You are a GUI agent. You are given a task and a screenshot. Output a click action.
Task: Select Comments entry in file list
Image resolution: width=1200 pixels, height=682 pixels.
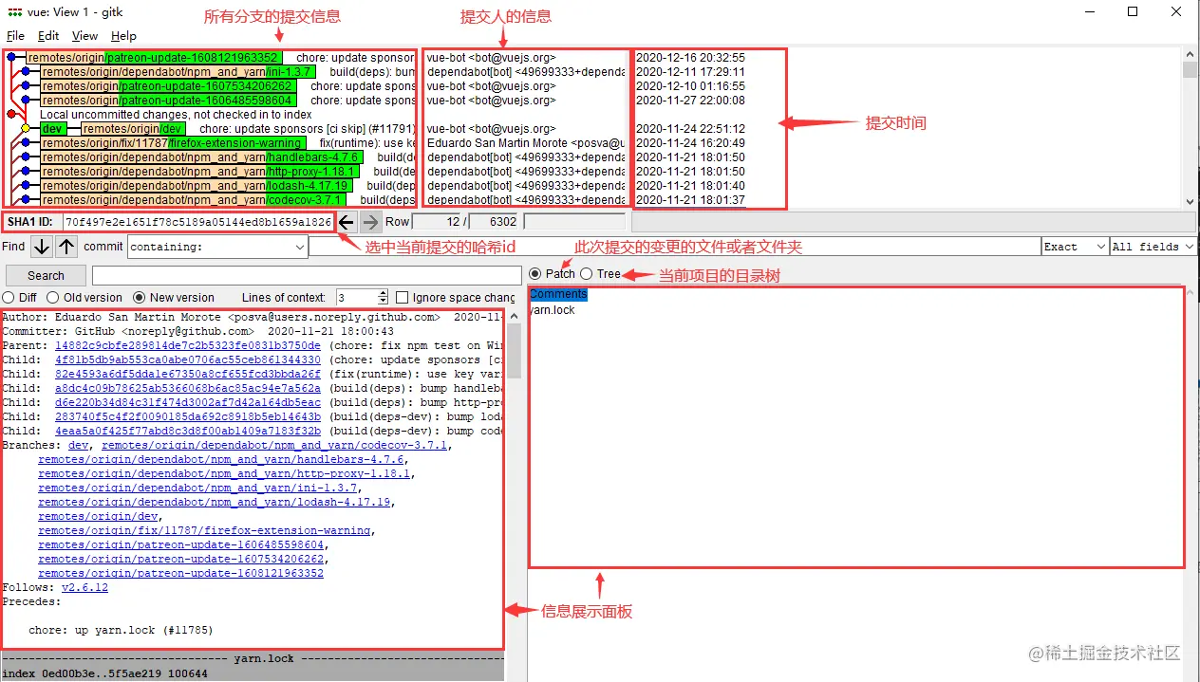click(558, 295)
